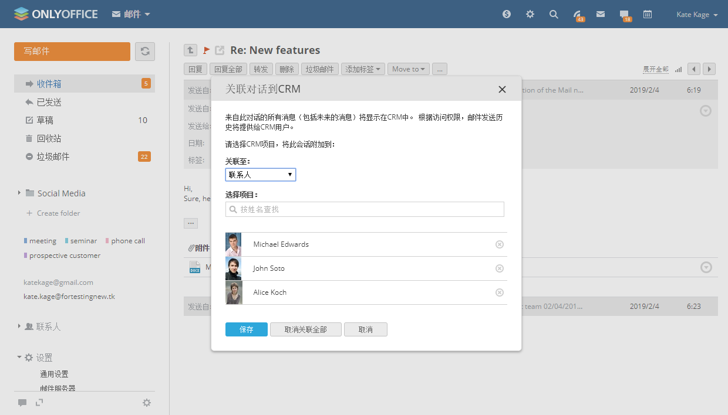The image size is (728, 415).
Task: Open the settings gear in top bar
Action: [x=530, y=14]
